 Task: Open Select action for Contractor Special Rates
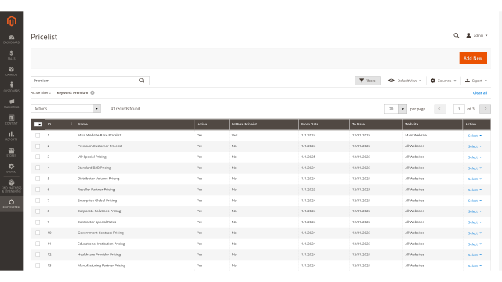(x=475, y=222)
